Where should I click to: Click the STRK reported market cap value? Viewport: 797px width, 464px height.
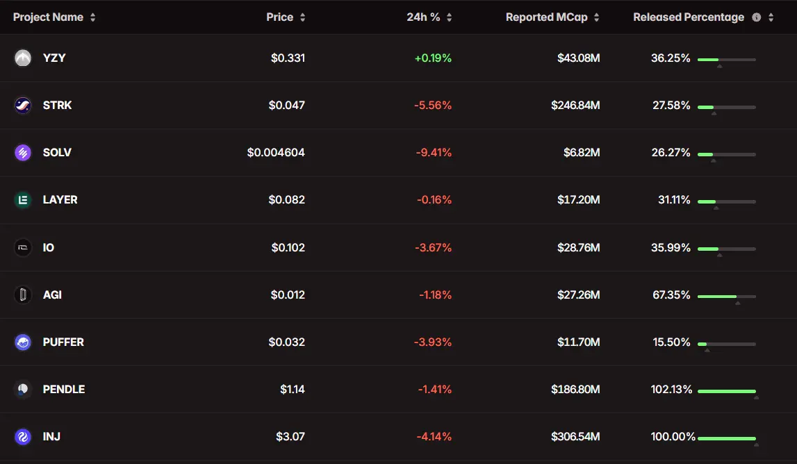[x=575, y=106]
